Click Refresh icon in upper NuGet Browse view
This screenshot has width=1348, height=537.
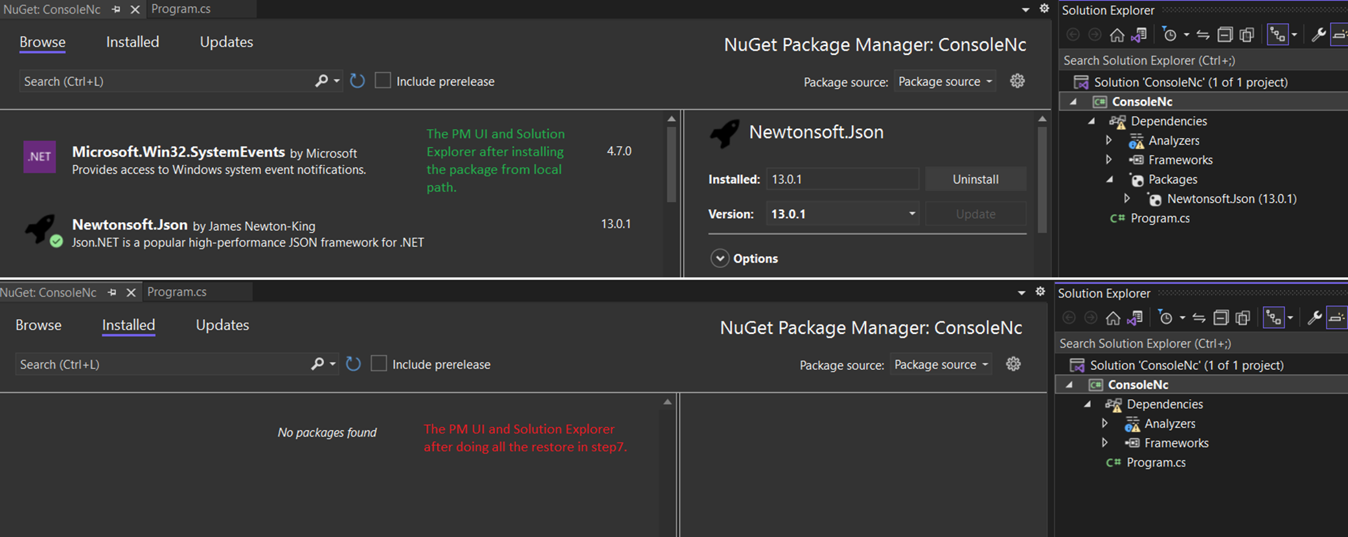tap(357, 81)
